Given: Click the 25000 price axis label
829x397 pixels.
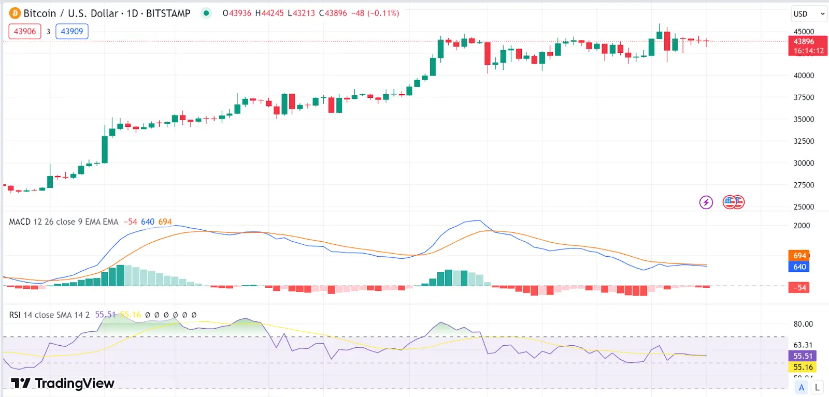Looking at the screenshot, I should click(804, 207).
